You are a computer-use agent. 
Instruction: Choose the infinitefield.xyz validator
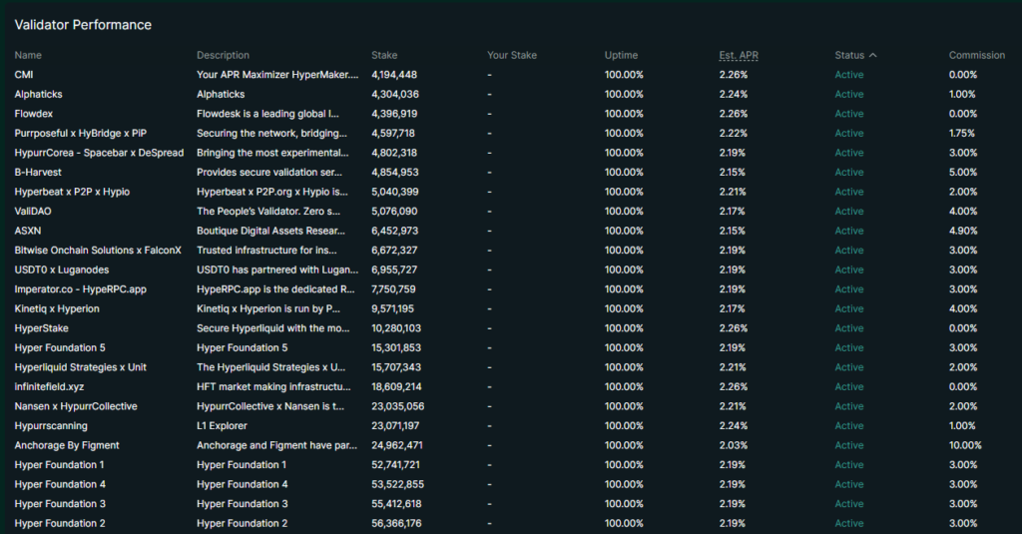pos(50,387)
